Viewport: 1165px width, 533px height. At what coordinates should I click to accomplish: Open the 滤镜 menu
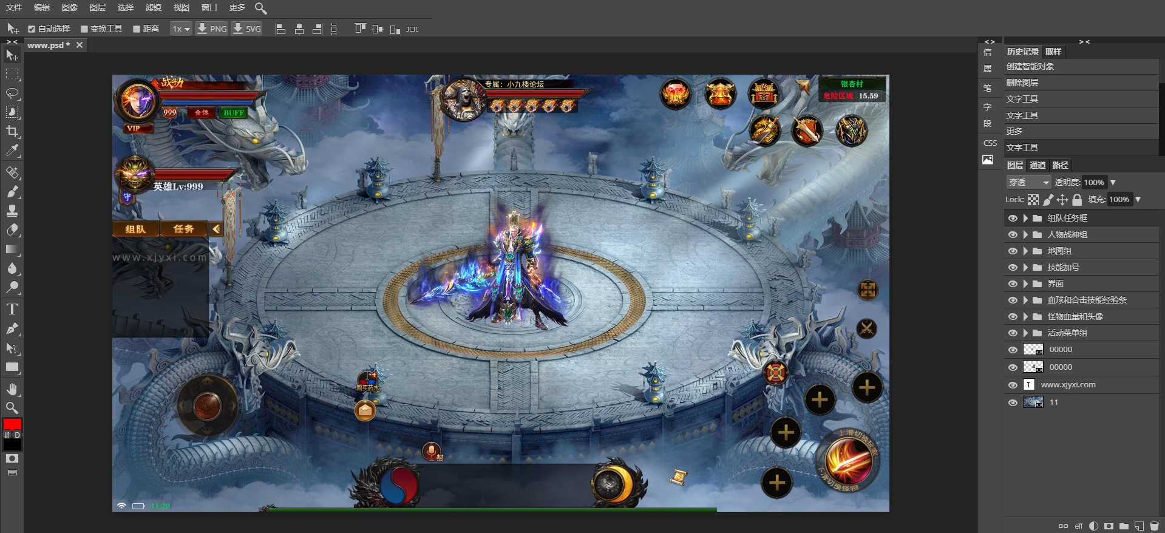tap(153, 7)
